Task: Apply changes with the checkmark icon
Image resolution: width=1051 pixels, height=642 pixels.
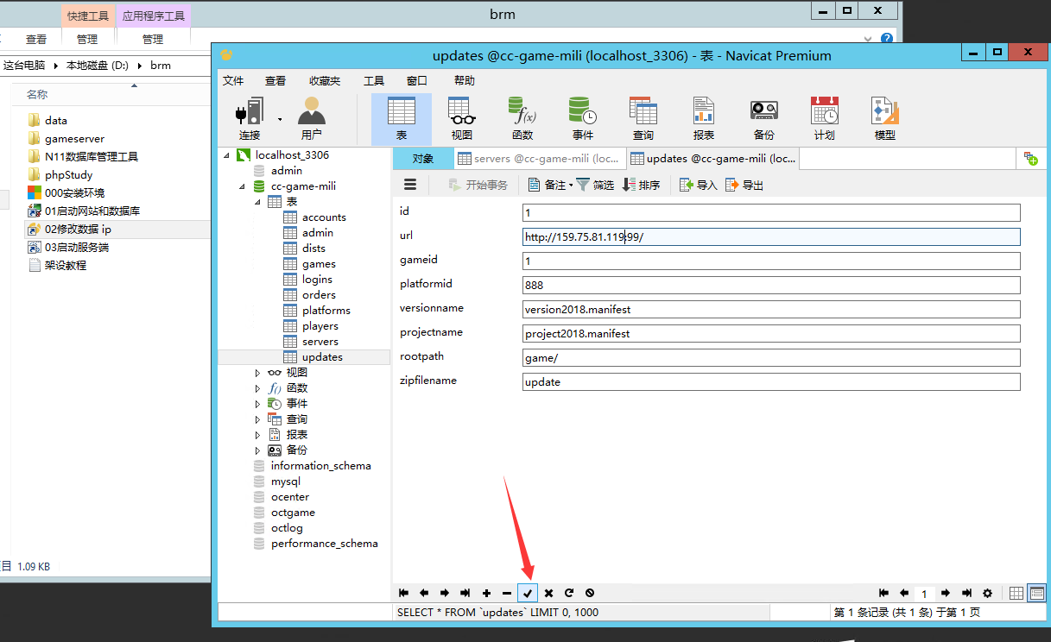Action: point(528,593)
